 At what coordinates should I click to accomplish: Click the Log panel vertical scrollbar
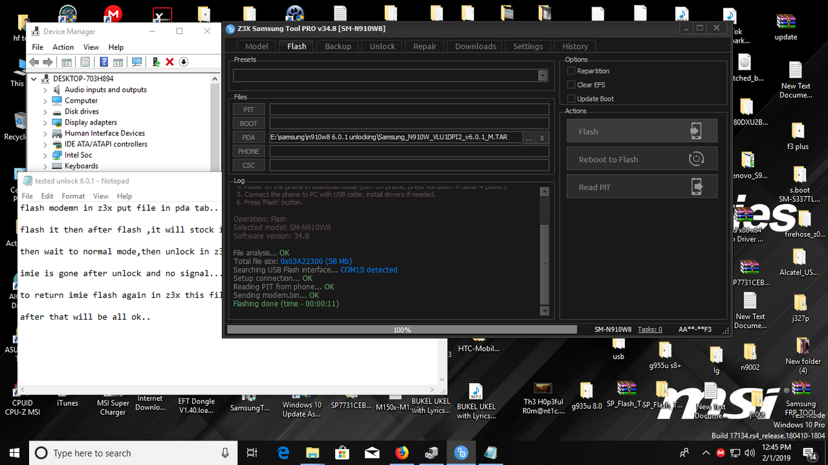coord(543,250)
